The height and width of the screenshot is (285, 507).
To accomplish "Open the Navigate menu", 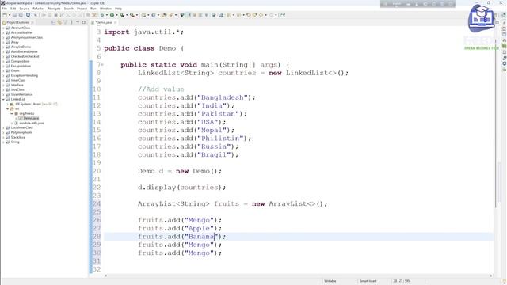I will point(55,9).
